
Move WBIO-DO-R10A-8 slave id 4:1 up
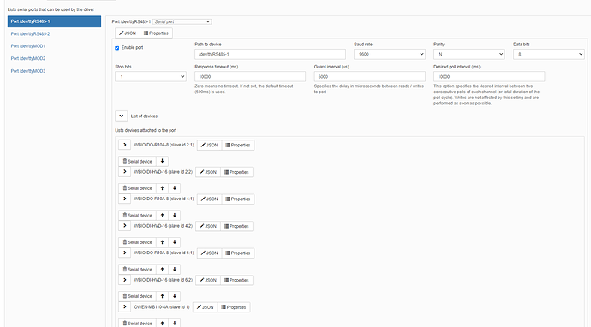[x=162, y=216]
